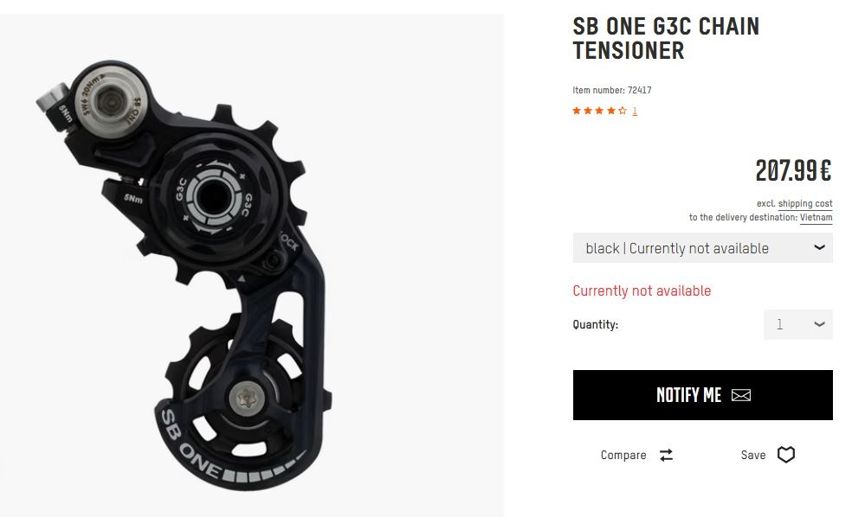Click the Compare arrows icon

666,455
